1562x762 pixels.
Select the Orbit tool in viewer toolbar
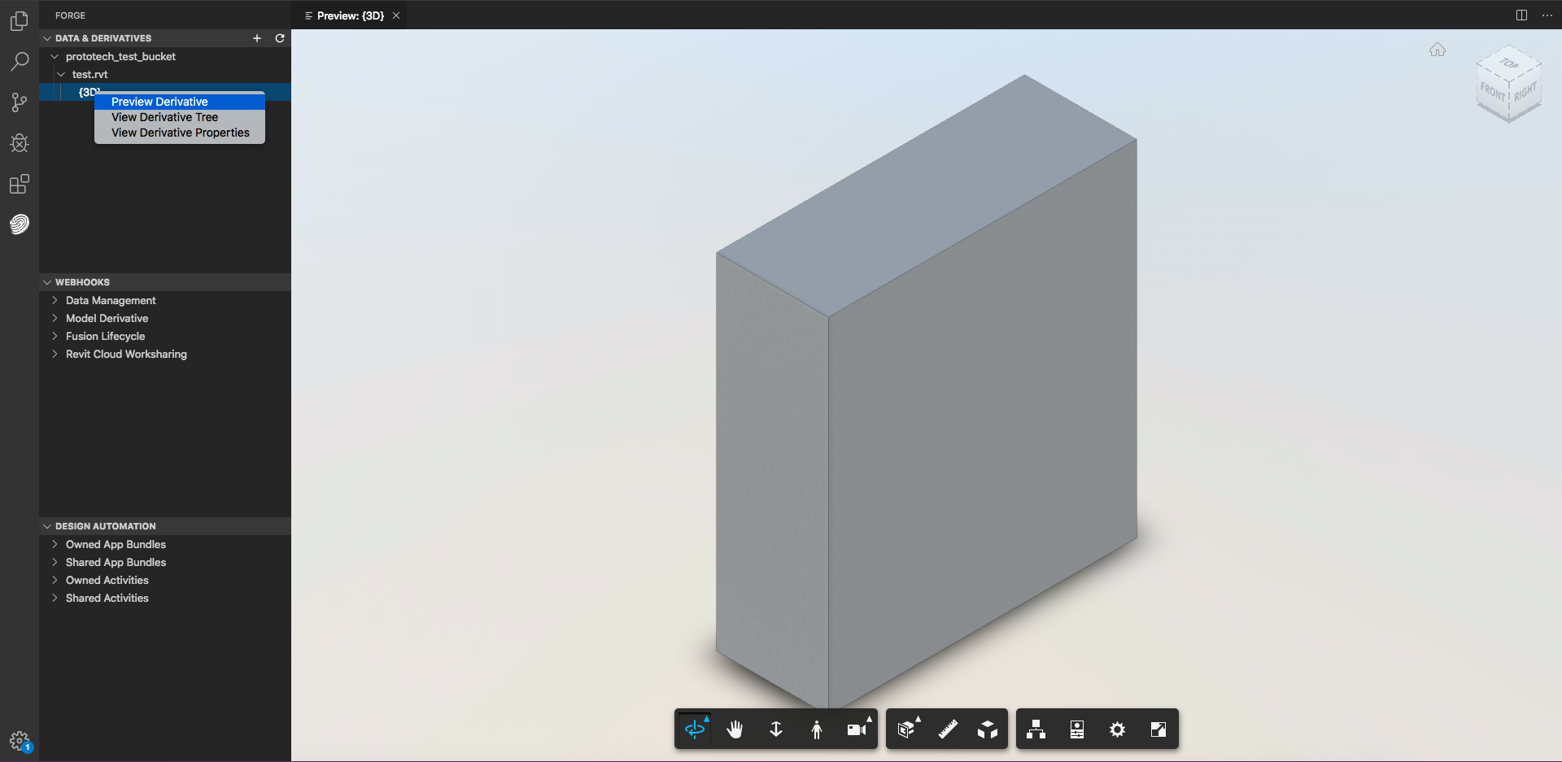click(695, 729)
